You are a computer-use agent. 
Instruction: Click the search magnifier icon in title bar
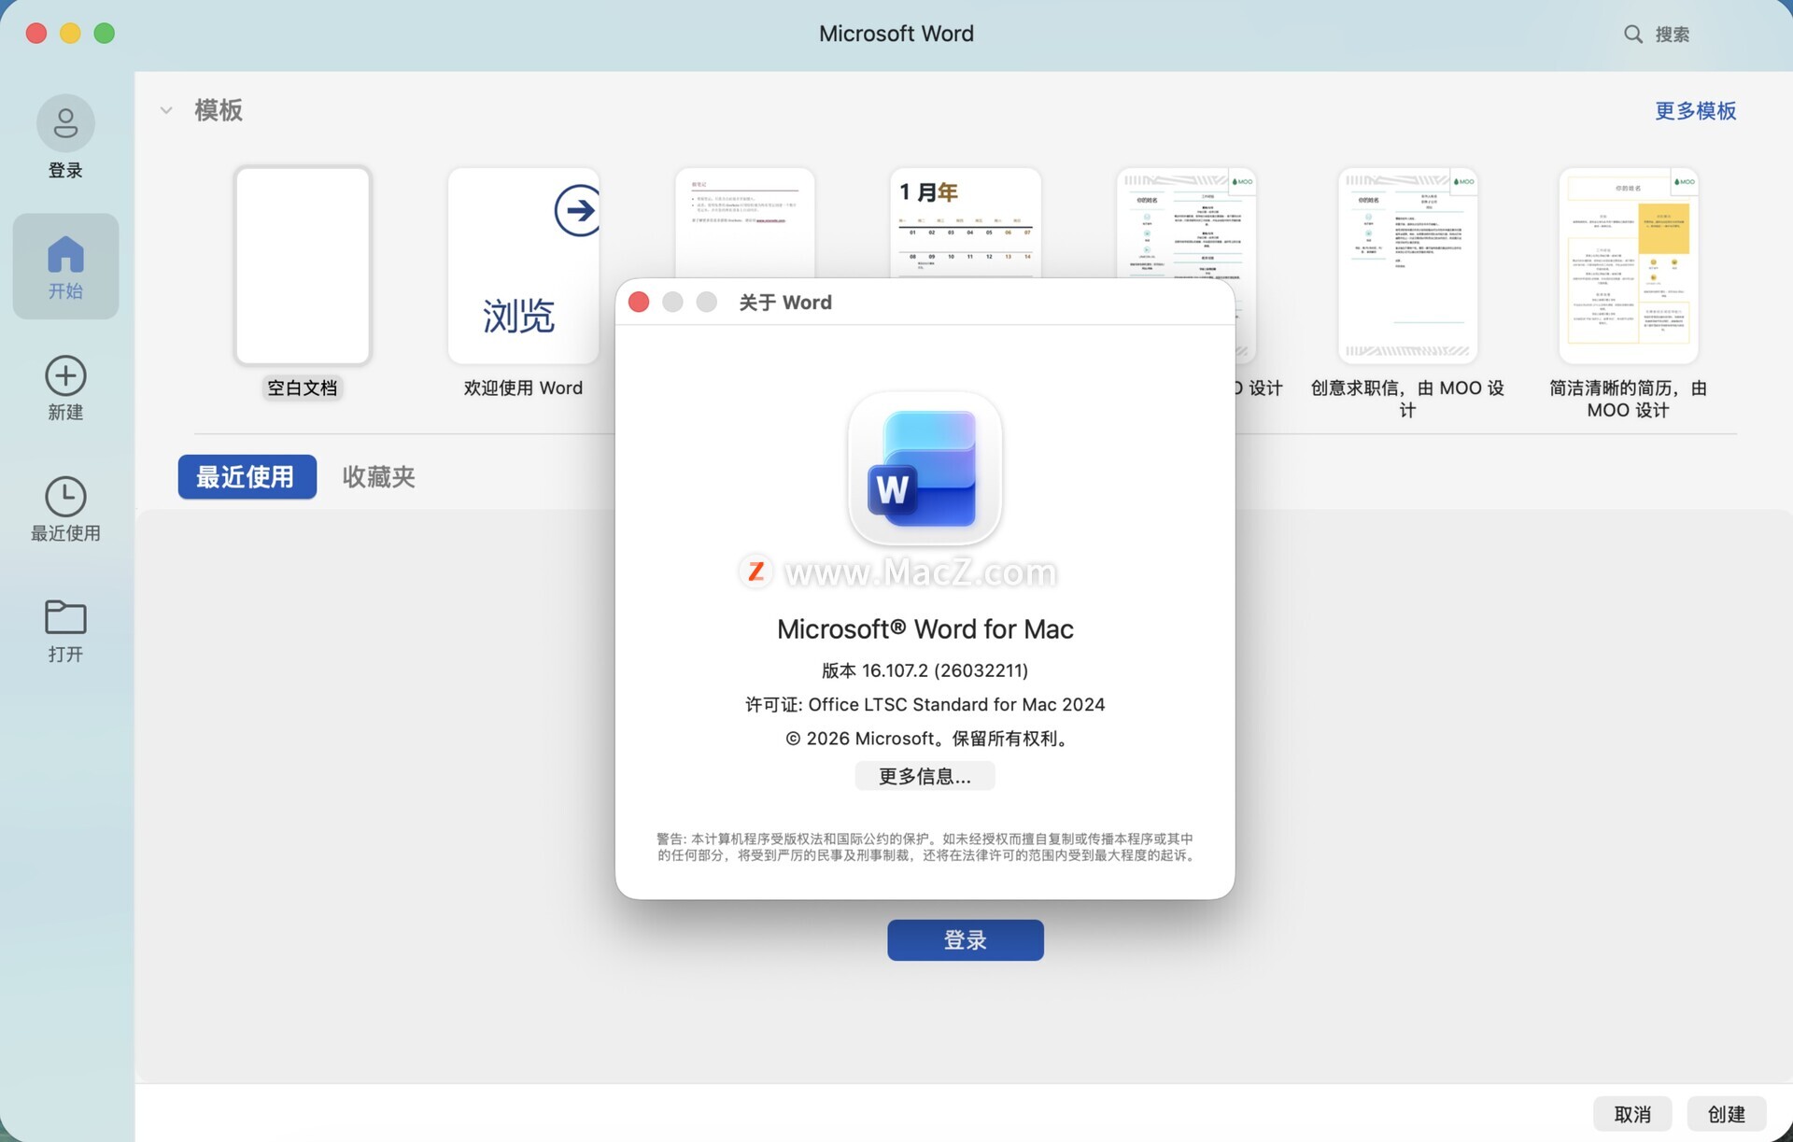(x=1632, y=35)
